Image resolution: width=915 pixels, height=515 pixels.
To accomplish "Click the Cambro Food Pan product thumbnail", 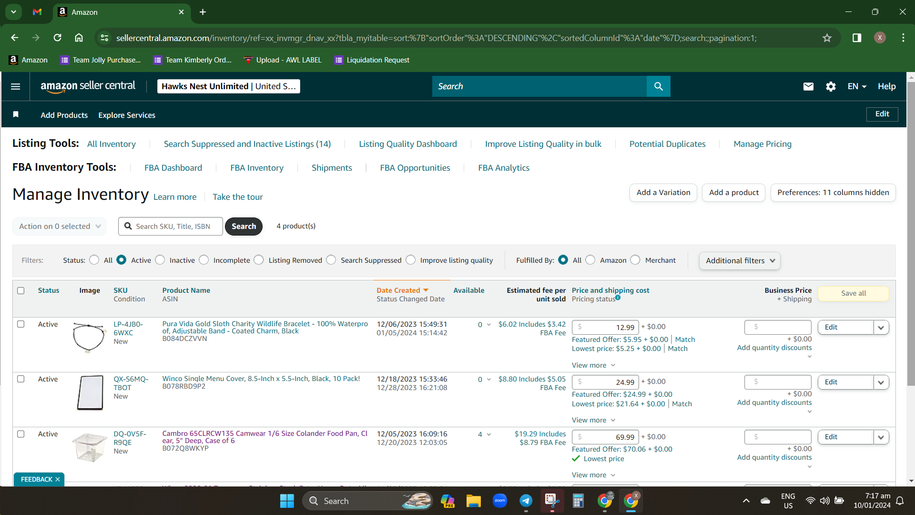I will coord(89,447).
